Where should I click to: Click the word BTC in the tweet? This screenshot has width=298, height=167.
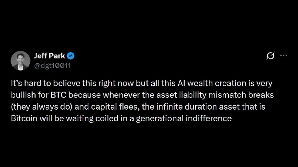click(x=58, y=95)
